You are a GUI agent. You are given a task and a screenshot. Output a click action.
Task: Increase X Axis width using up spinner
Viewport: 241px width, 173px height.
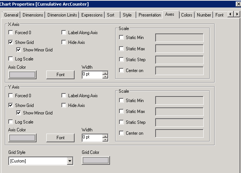[x=105, y=73]
